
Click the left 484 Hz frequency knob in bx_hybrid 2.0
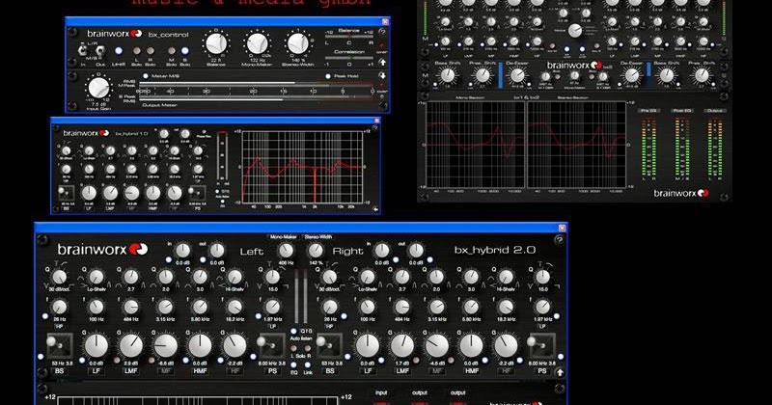tap(131, 307)
